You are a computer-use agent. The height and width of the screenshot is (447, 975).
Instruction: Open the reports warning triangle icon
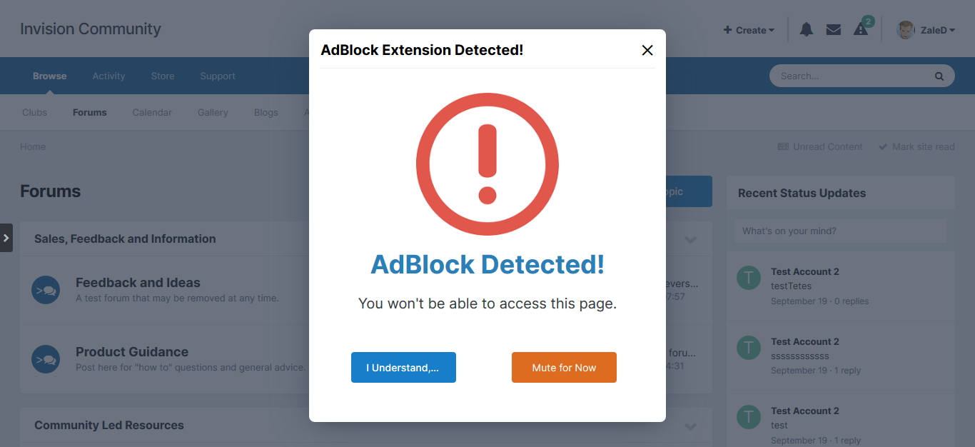(x=861, y=29)
